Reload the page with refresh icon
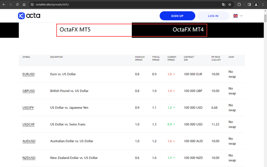This screenshot has width=267, height=167. click(17, 5)
